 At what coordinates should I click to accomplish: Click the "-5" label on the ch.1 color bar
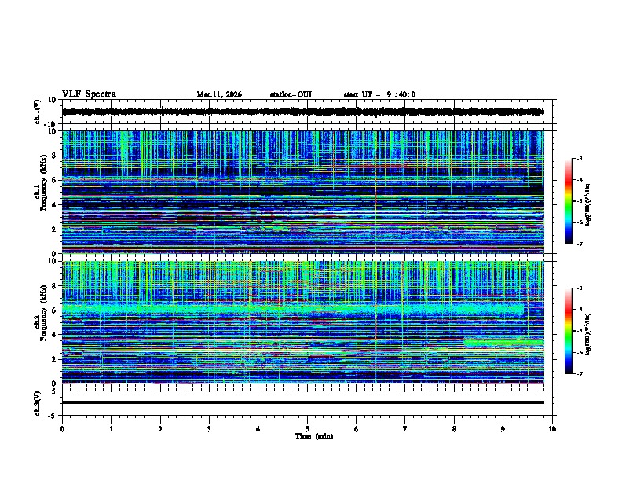(x=580, y=201)
